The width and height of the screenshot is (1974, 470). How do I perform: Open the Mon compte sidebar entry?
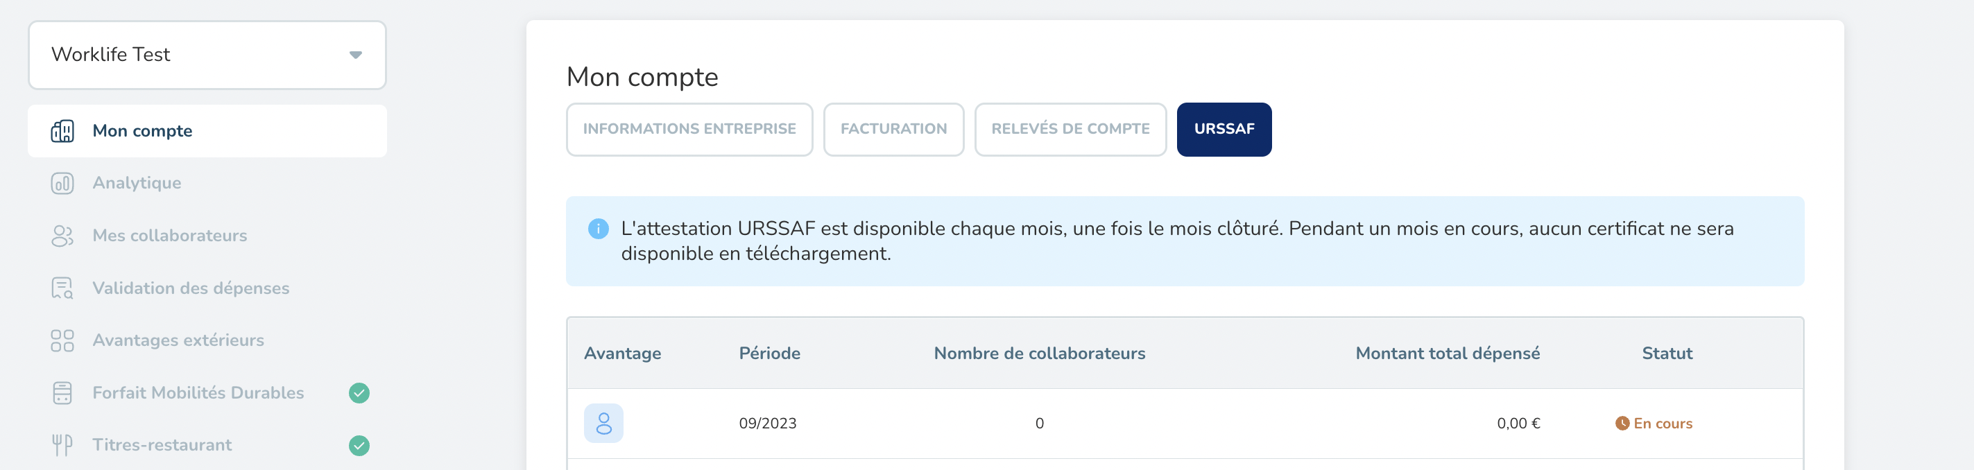click(x=141, y=131)
